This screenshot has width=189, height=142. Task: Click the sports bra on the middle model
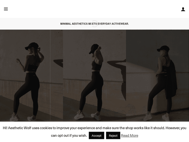[97, 66]
